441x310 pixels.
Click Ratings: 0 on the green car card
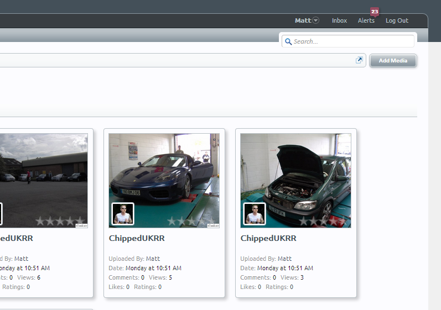click(279, 287)
